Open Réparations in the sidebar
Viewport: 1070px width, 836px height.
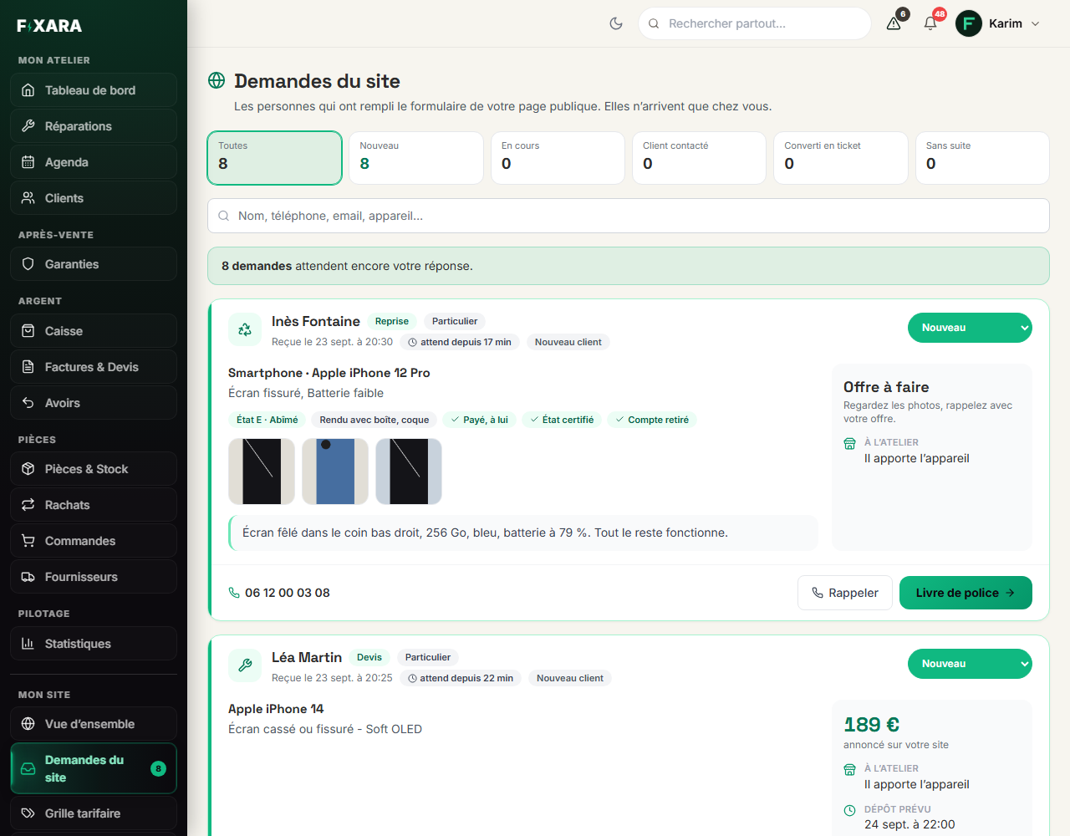94,126
